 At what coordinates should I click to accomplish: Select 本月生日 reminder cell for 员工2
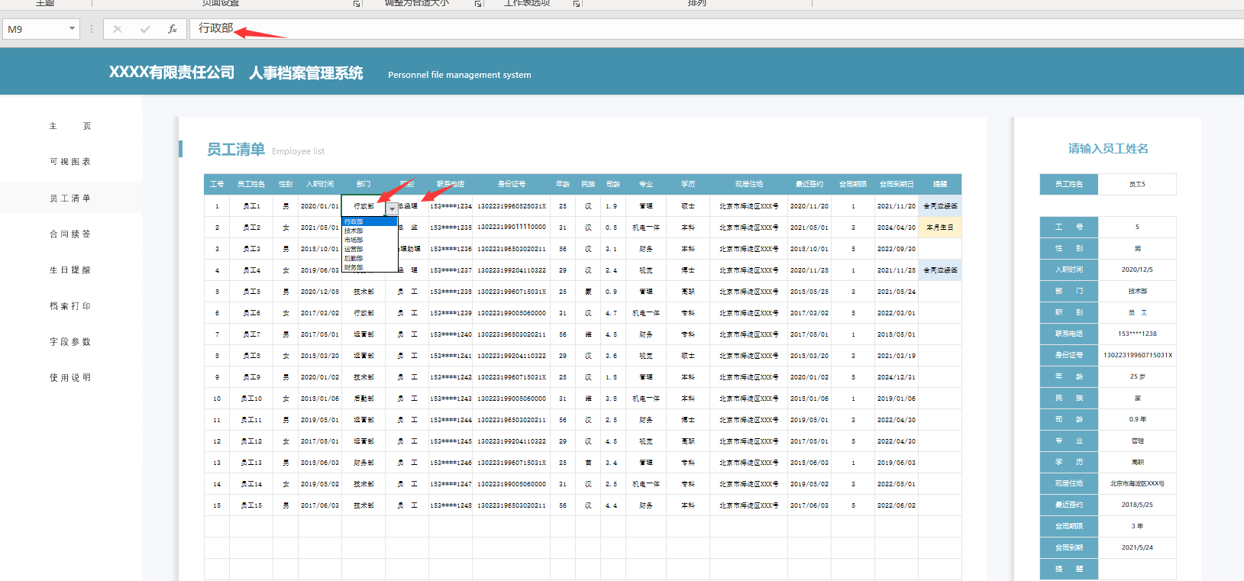click(940, 228)
